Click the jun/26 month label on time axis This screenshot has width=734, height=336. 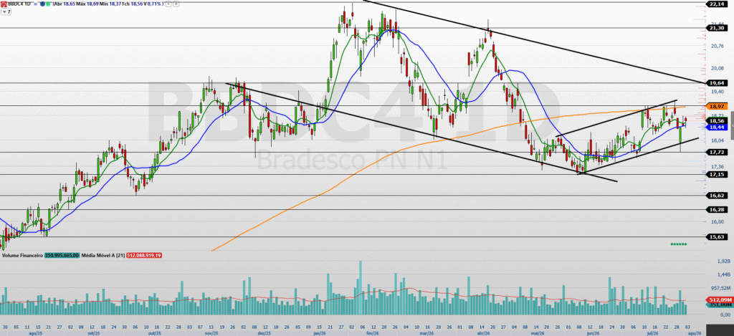click(592, 333)
